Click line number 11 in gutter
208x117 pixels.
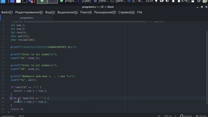[x=3, y=47]
